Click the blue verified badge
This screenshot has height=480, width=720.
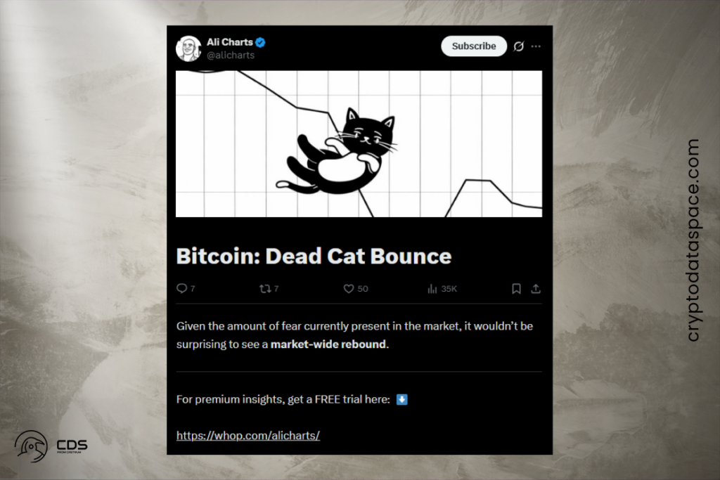(x=261, y=42)
